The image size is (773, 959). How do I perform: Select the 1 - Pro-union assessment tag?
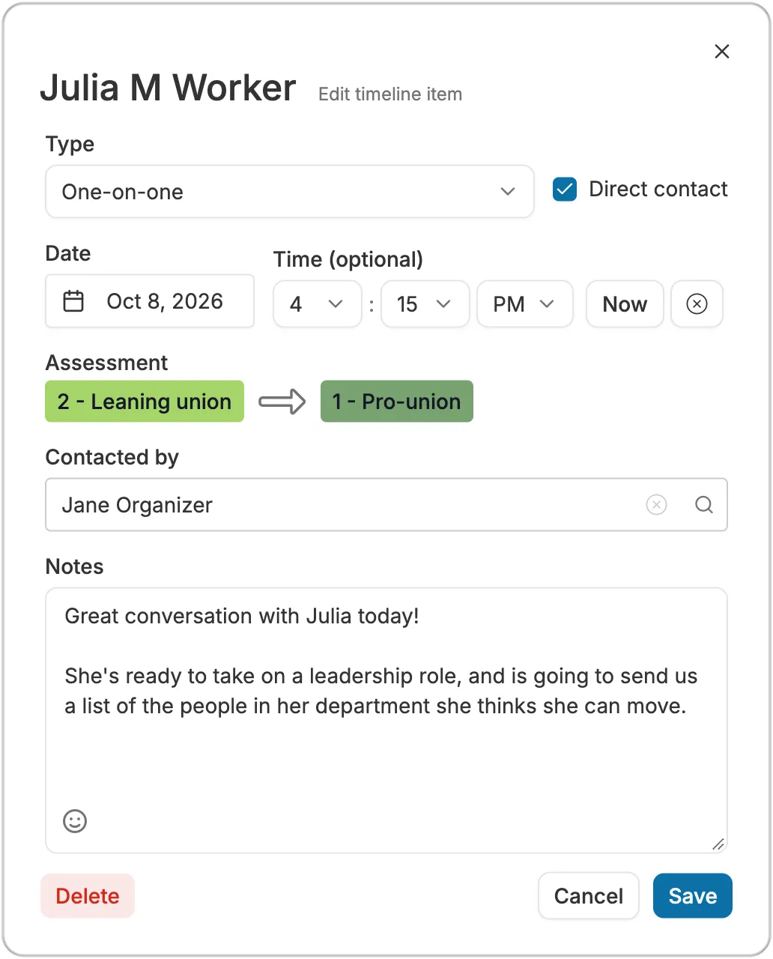click(x=397, y=402)
